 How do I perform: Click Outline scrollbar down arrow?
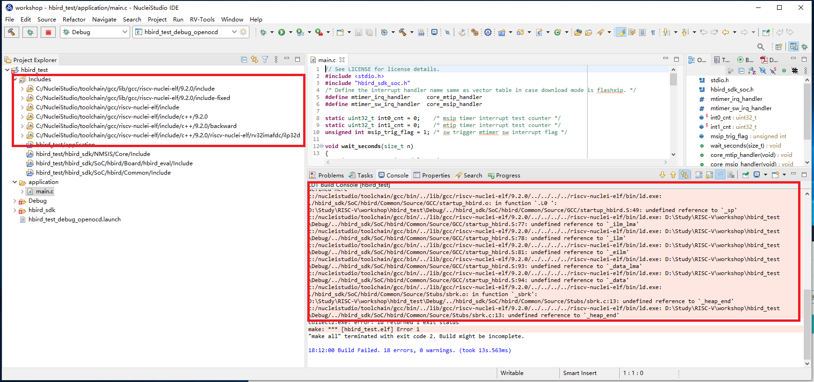pyautogui.click(x=807, y=163)
